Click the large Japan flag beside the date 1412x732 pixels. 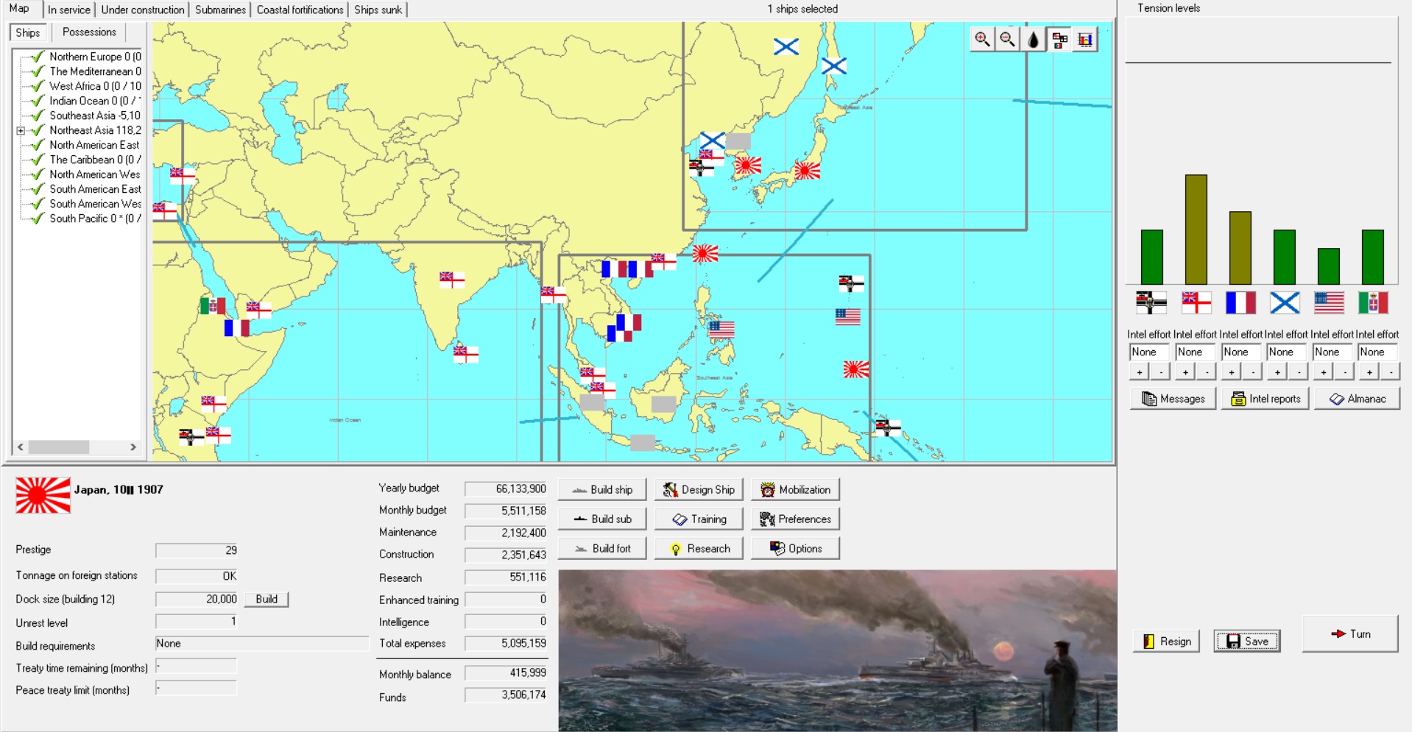[x=43, y=495]
